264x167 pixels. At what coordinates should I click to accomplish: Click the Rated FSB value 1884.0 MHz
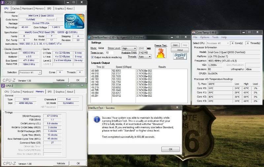pos(29,64)
